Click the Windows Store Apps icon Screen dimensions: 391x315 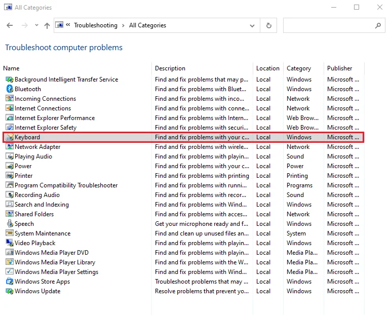click(x=10, y=282)
